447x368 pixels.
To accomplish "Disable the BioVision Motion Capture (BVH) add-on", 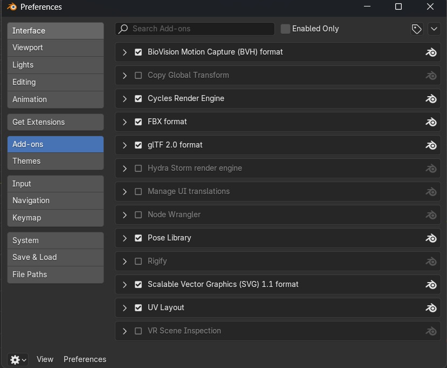I will tap(138, 52).
